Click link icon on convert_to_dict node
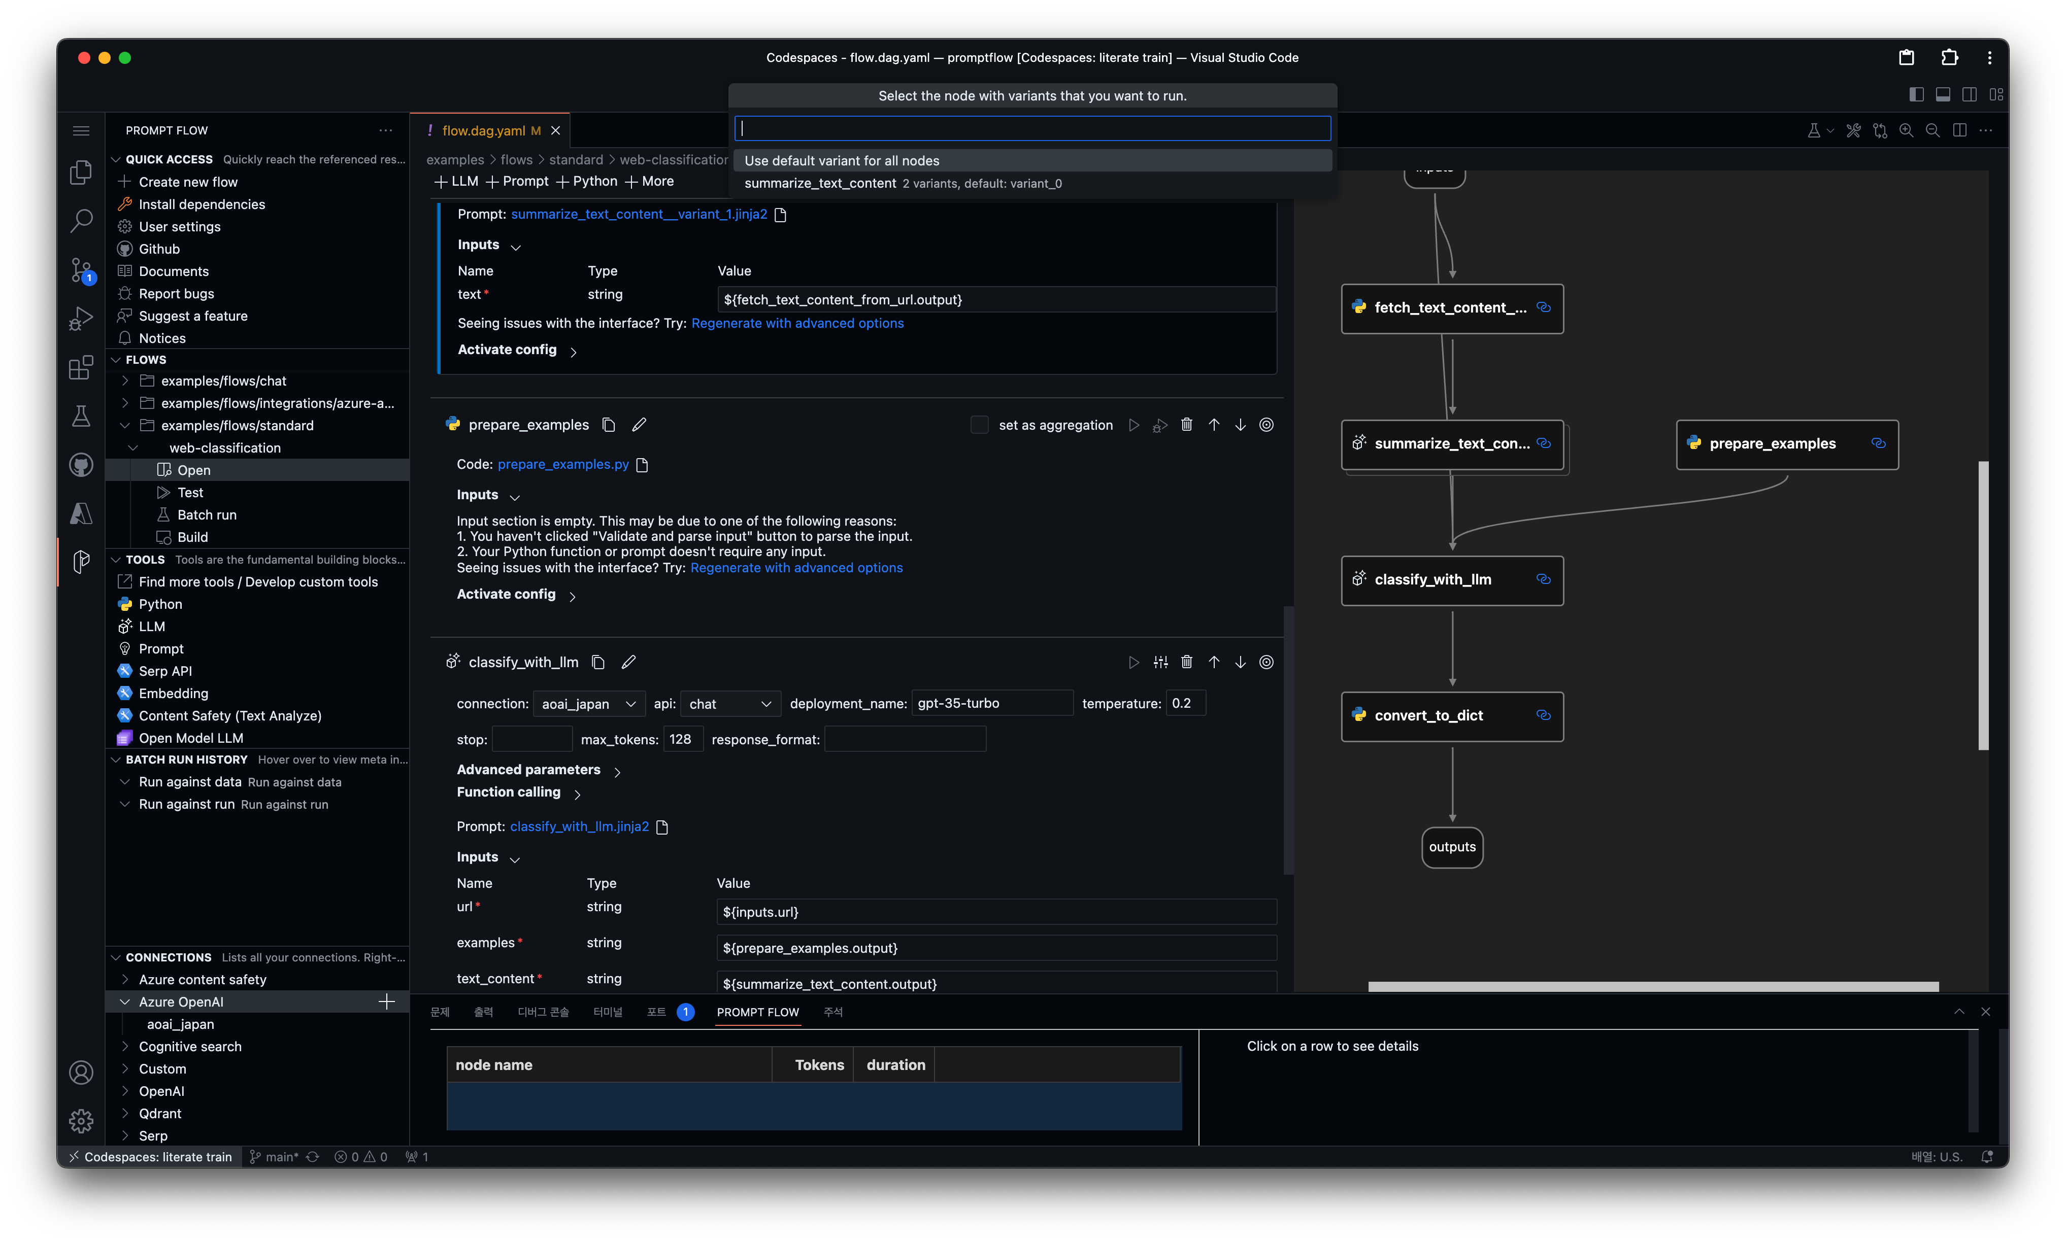The width and height of the screenshot is (2066, 1243). click(1543, 715)
